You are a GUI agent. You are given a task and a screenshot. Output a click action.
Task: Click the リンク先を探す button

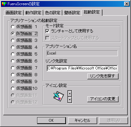103,76
